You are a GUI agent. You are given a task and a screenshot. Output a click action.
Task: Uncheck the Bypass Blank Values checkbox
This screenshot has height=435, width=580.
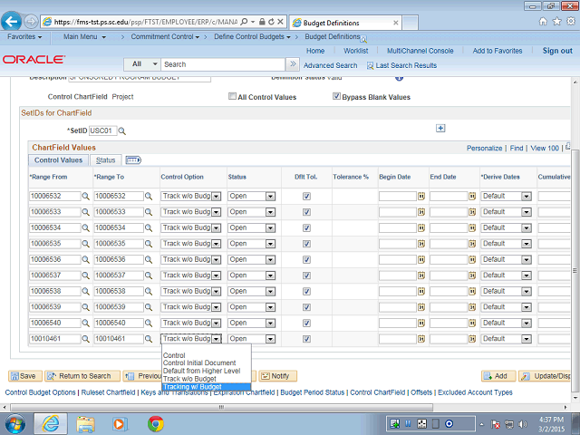[337, 96]
